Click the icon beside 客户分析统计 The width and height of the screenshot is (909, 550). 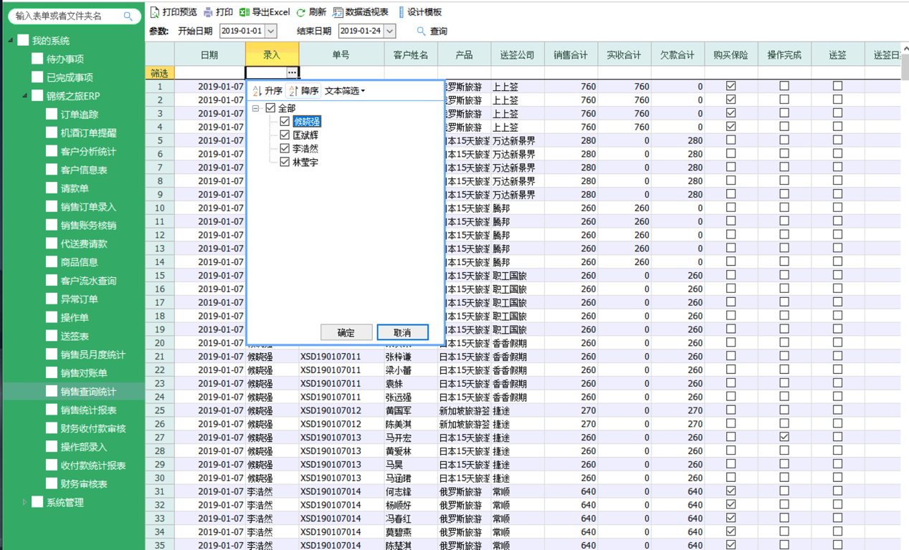click(52, 151)
